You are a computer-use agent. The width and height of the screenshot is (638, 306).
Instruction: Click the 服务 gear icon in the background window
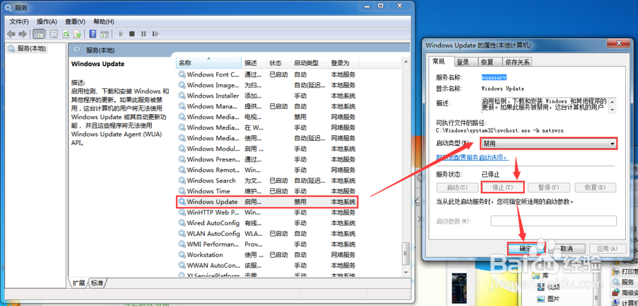[x=615, y=282]
